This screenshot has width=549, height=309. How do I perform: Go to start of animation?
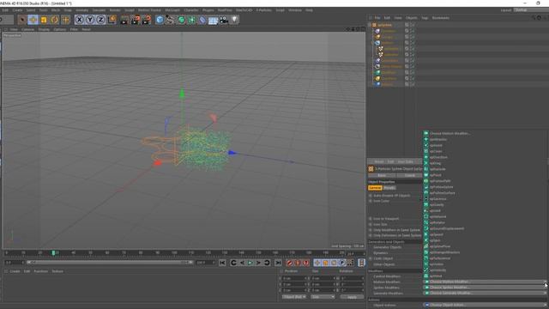pos(223,263)
